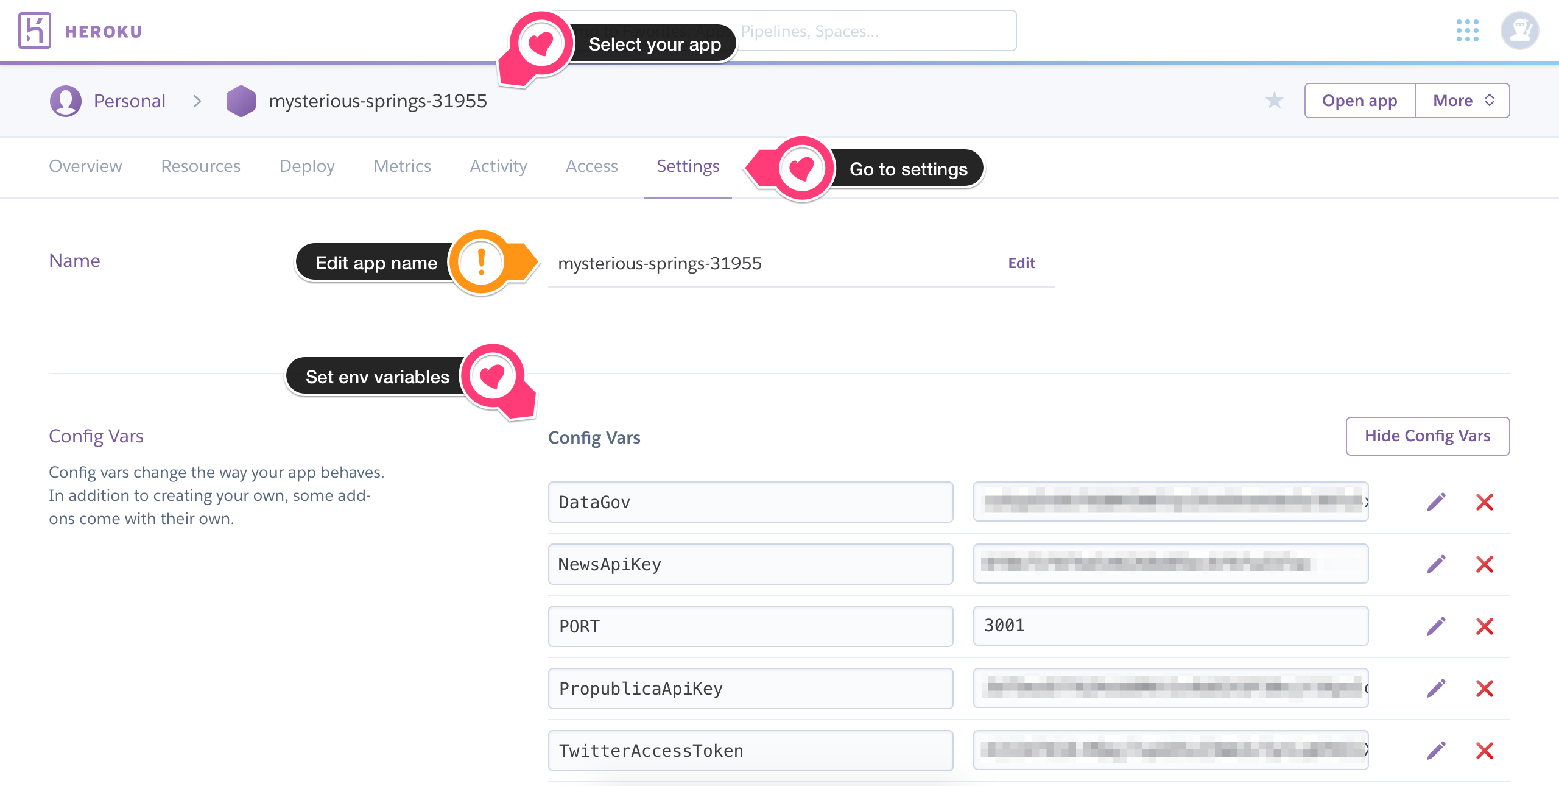Screen dimensions: 1559x786
Task: Navigate to Personal in the breadcrumb
Action: tap(129, 101)
